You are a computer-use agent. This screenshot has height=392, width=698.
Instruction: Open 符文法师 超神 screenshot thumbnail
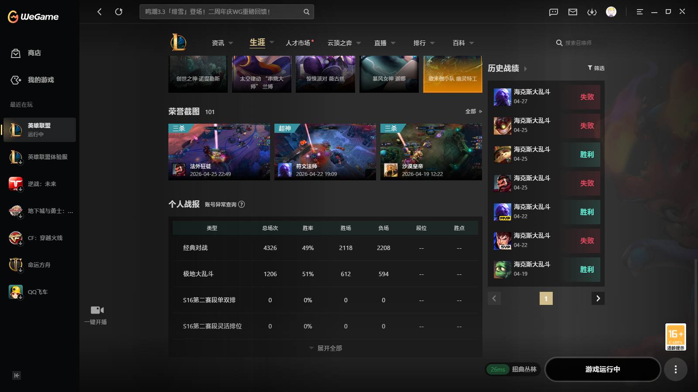click(x=325, y=152)
